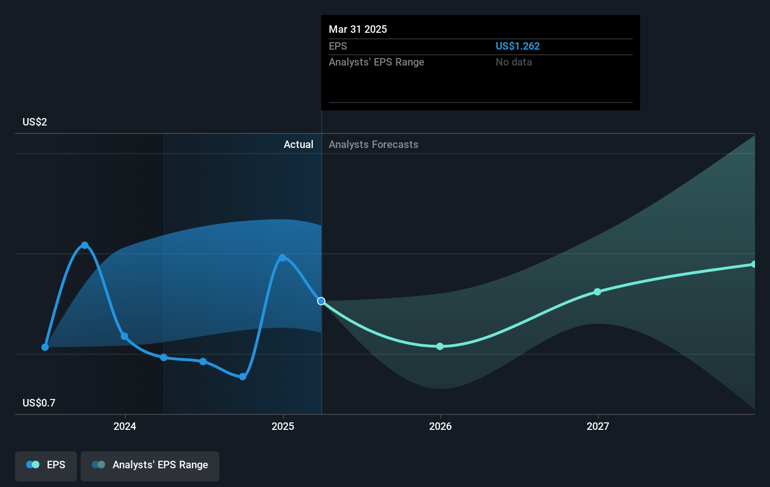770x487 pixels.
Task: Select the EPS data point at 2024 start
Action: click(x=124, y=336)
